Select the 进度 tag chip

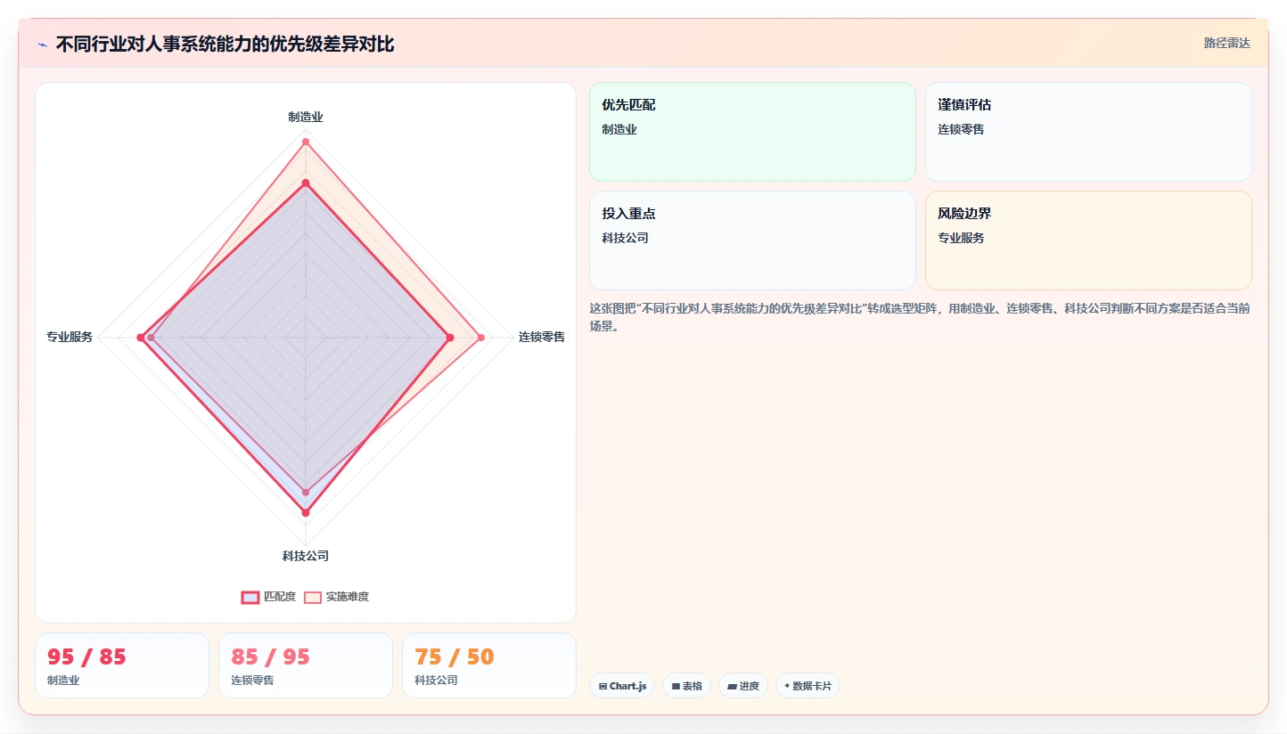point(743,686)
